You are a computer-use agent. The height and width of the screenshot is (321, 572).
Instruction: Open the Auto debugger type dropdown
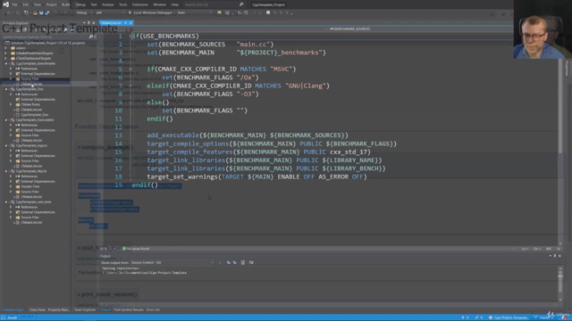[194, 12]
